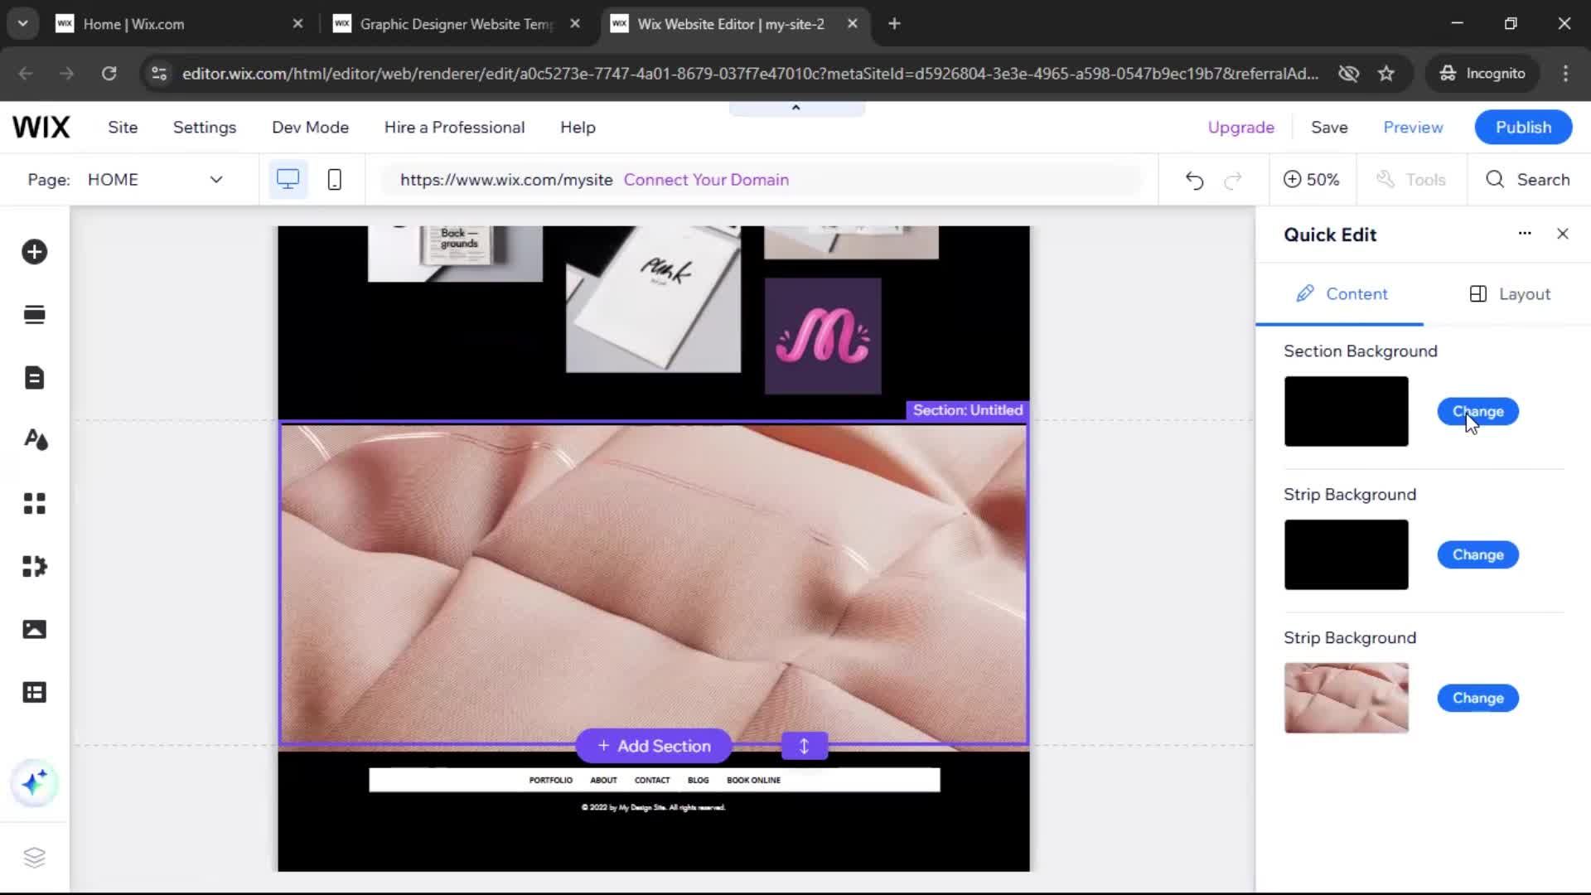Change the pink fabric Strip Background
Viewport: 1591px width, 895px height.
[1477, 699]
